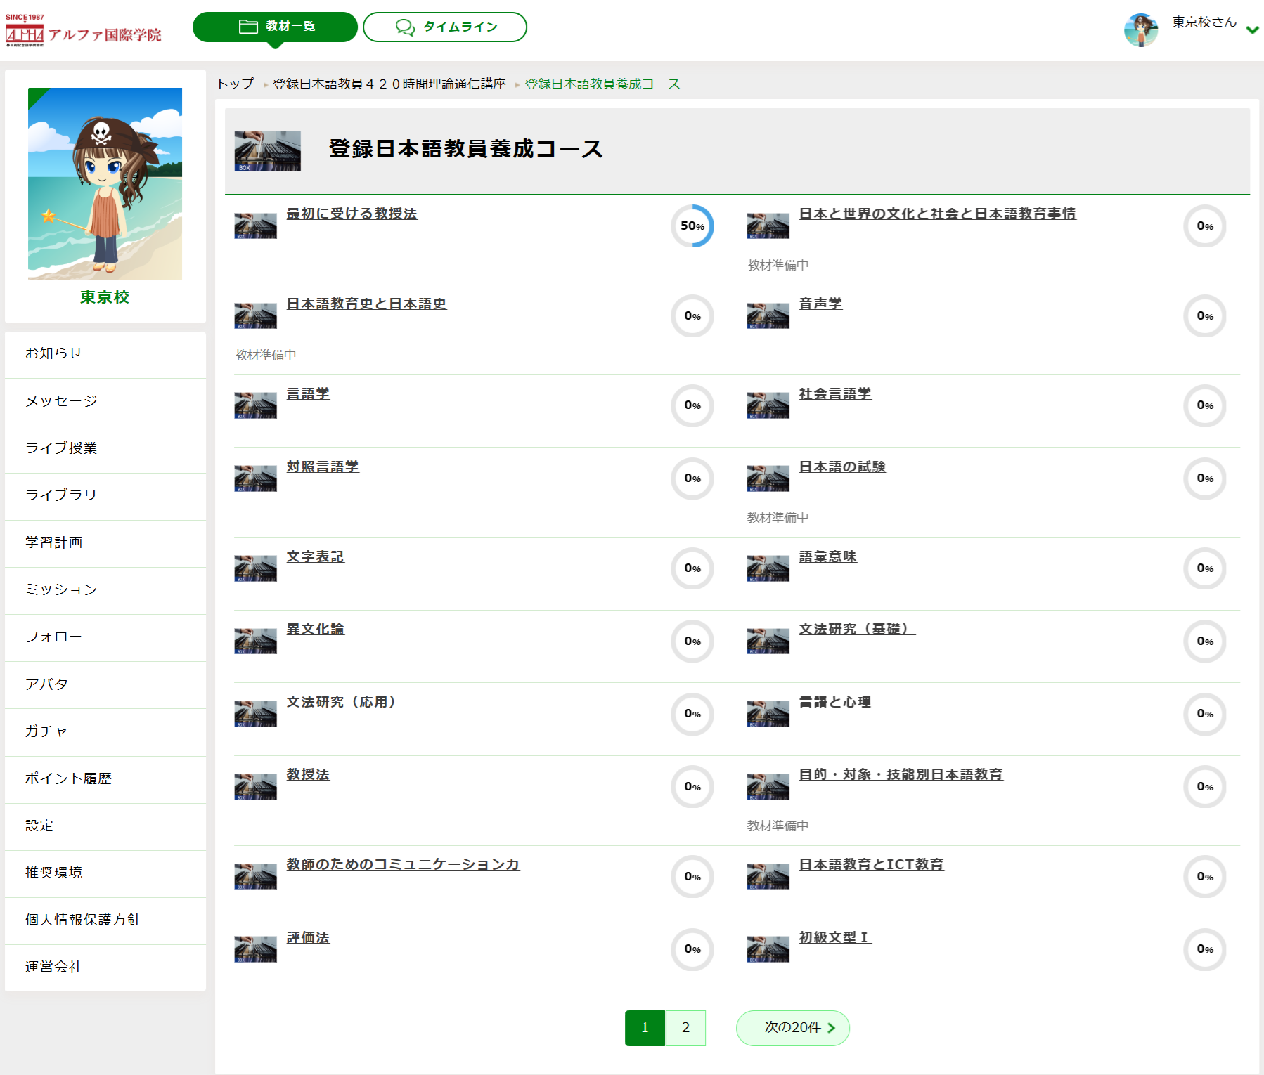1264x1075 pixels.
Task: Open ポイント履歴 in sidebar
Action: tap(105, 778)
